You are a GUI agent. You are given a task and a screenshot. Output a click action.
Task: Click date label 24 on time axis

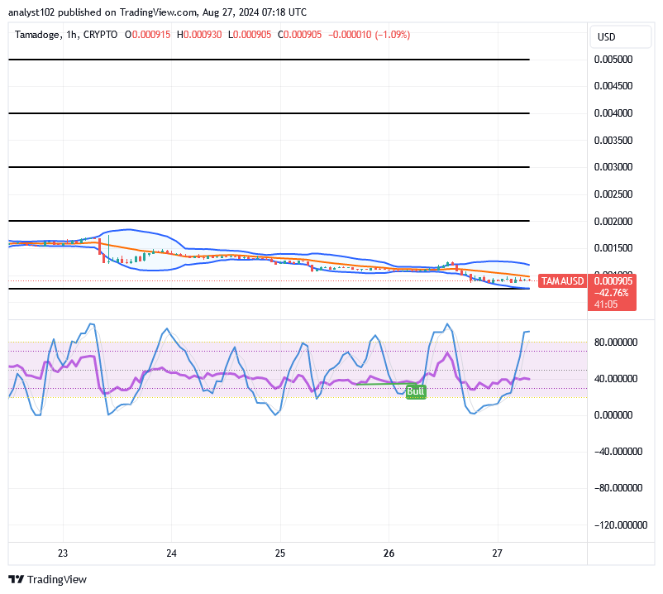click(171, 553)
